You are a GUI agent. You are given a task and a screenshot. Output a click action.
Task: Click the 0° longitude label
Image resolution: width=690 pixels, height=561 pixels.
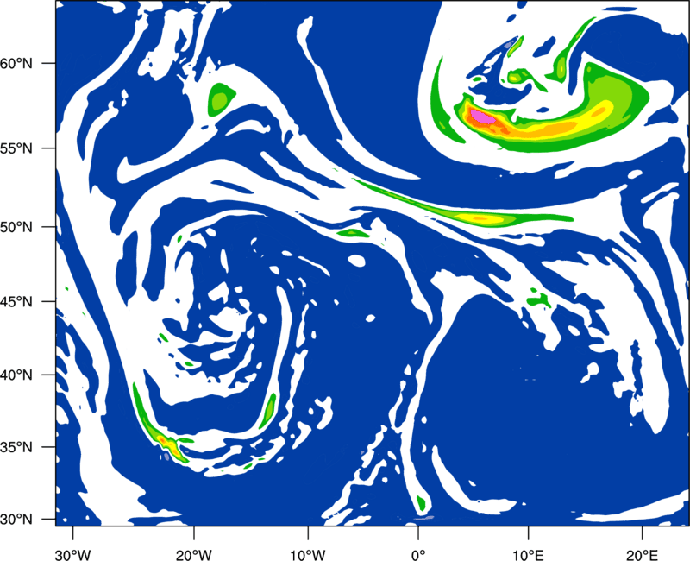[418, 555]
